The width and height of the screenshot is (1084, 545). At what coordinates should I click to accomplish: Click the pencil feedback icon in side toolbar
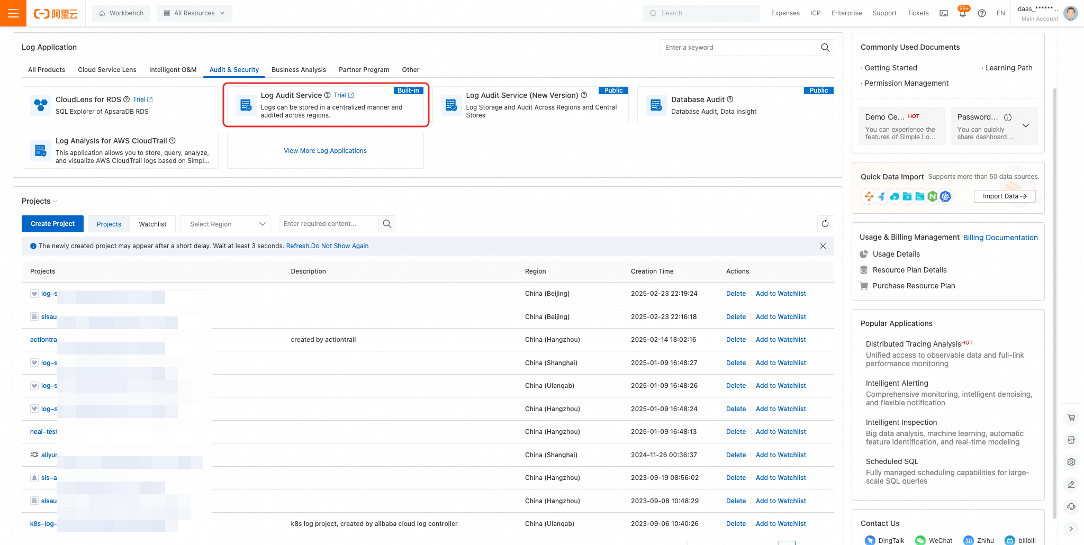point(1071,484)
